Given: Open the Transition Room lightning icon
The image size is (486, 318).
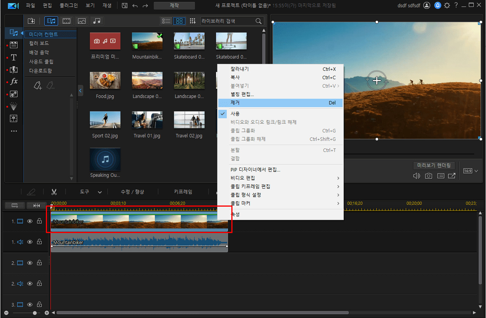Looking at the screenshot, I should pyautogui.click(x=14, y=70).
